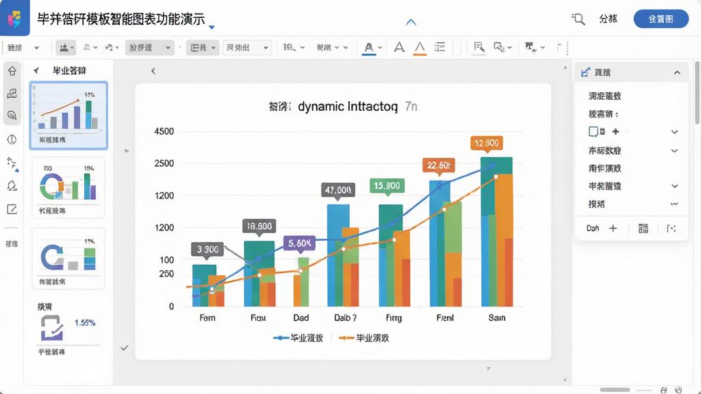Click the 1.56% value in left panel

coord(84,323)
